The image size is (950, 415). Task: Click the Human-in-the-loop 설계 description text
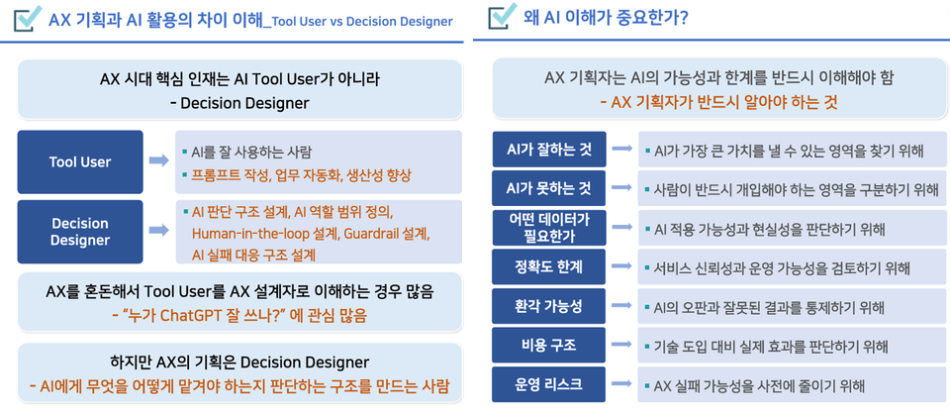312,234
